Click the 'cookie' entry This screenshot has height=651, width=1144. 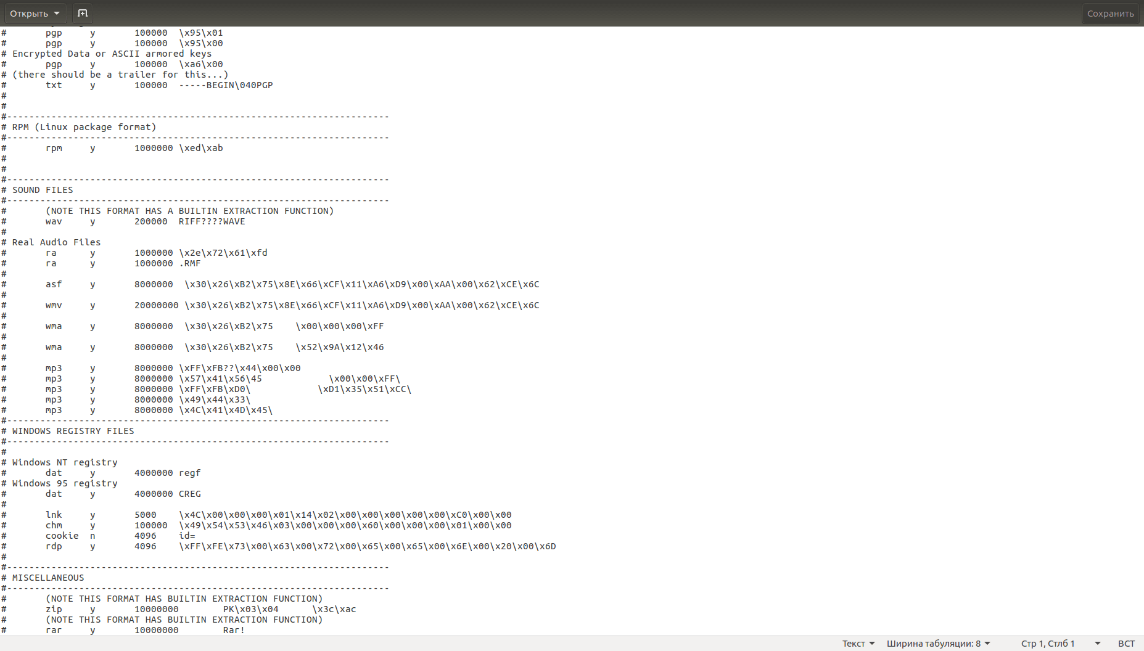[x=62, y=536]
